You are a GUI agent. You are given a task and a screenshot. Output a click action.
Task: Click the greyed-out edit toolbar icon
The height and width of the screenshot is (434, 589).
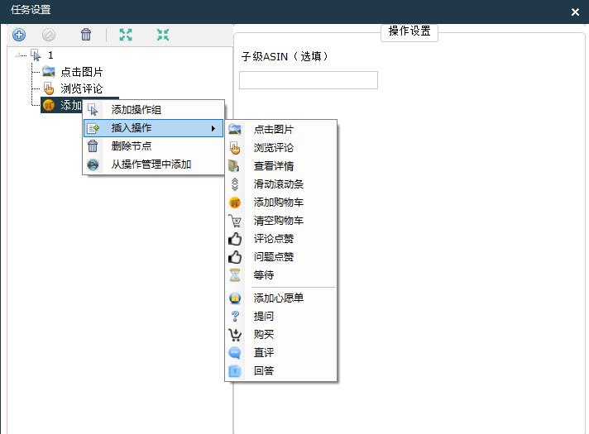(x=49, y=35)
